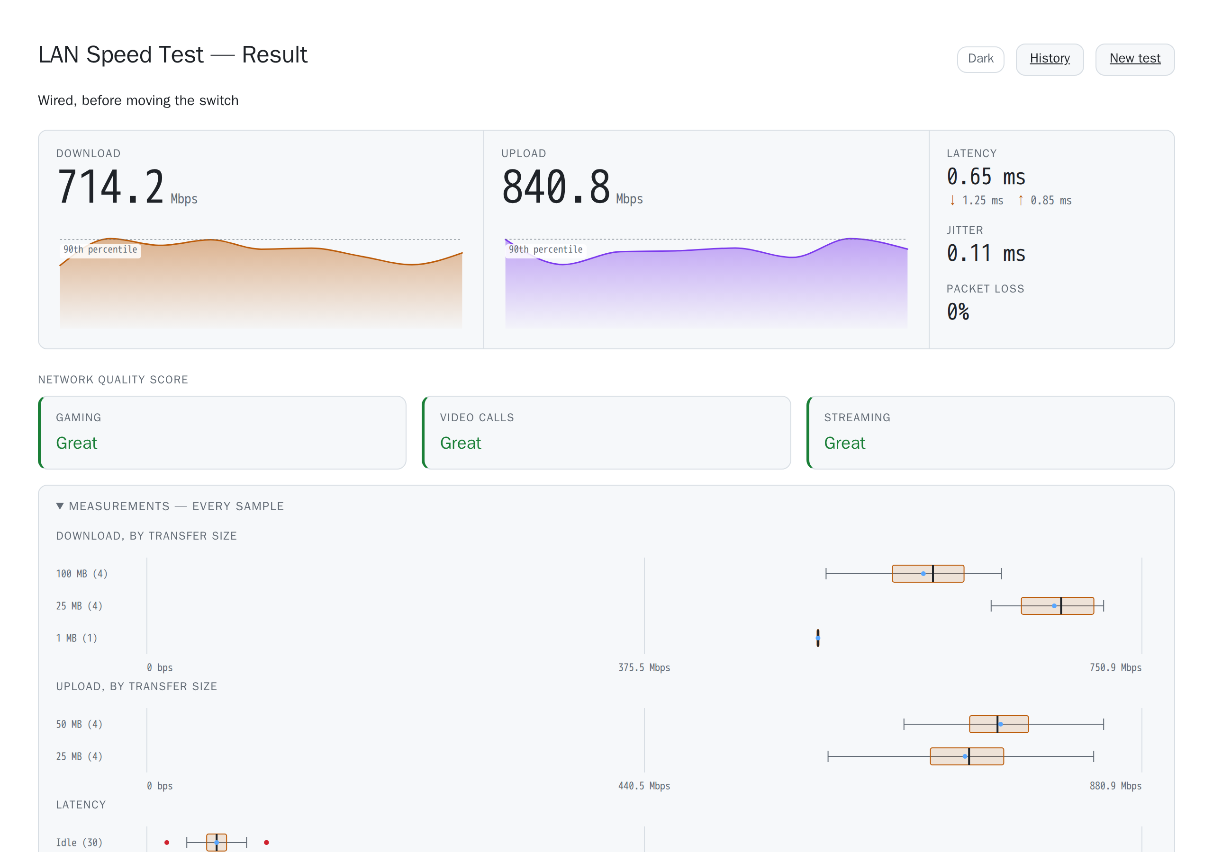Click the 'Download, by transfer size' heading
The image size is (1213, 852).
[146, 535]
